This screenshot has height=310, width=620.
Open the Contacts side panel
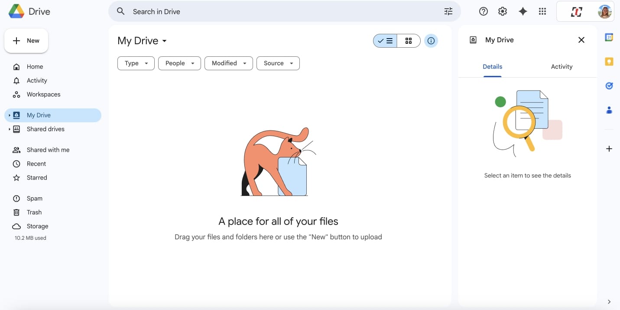[x=609, y=110]
